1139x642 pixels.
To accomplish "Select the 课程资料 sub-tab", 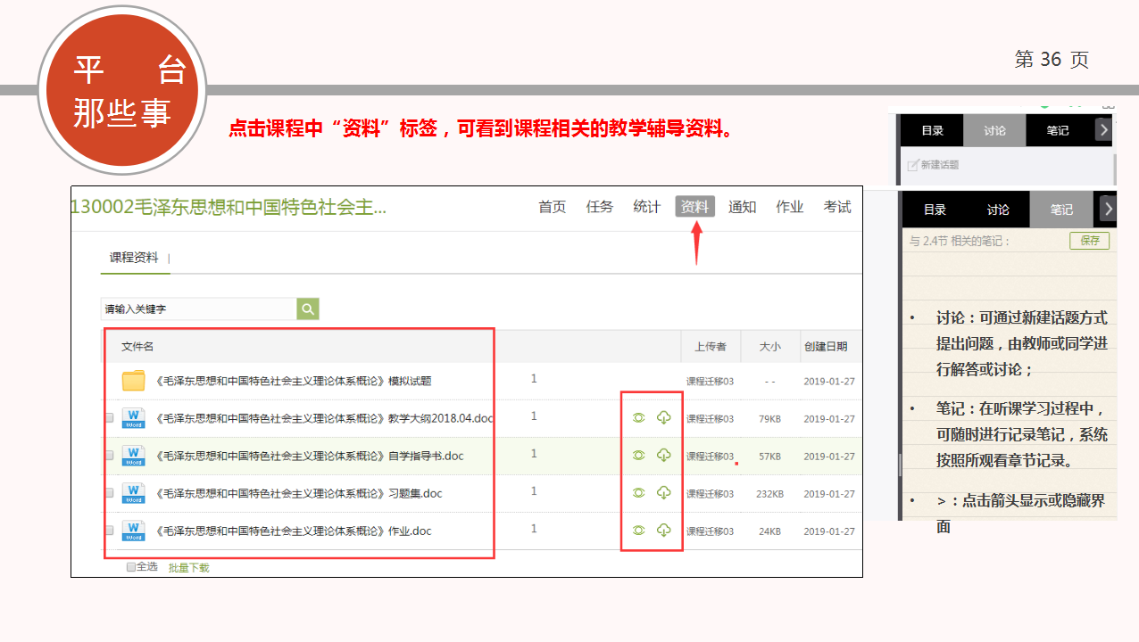I will click(134, 258).
